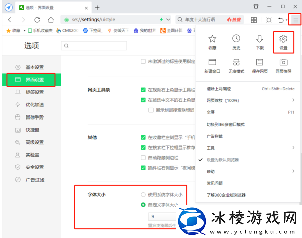Click the skin shirt icon in title bar
The height and width of the screenshot is (238, 302).
click(256, 7)
